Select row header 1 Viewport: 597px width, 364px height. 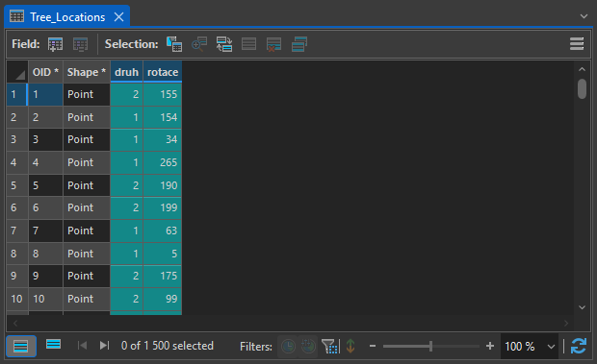[x=17, y=94]
